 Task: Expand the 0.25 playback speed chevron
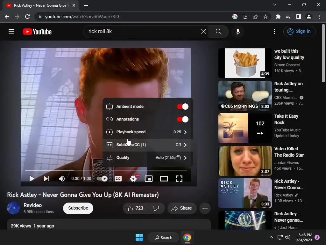[x=185, y=132]
